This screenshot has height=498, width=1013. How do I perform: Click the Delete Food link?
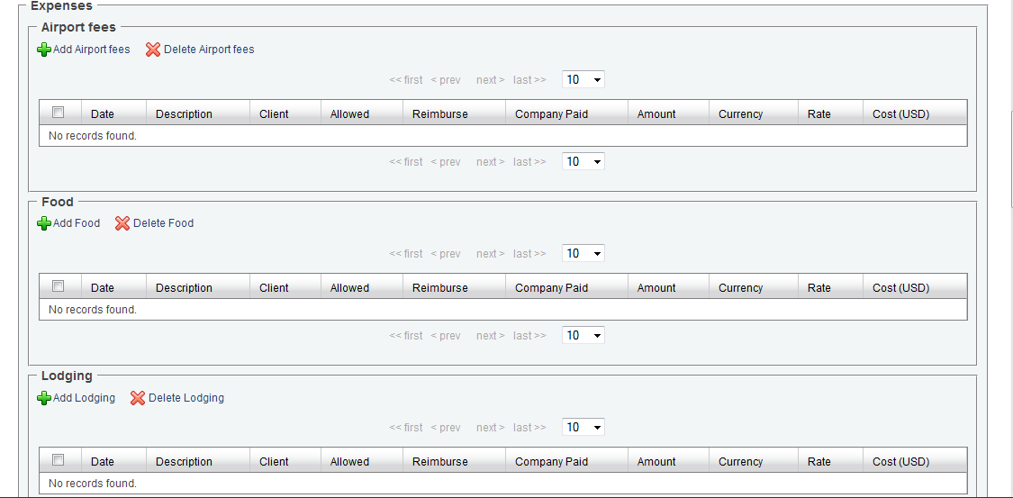point(164,222)
